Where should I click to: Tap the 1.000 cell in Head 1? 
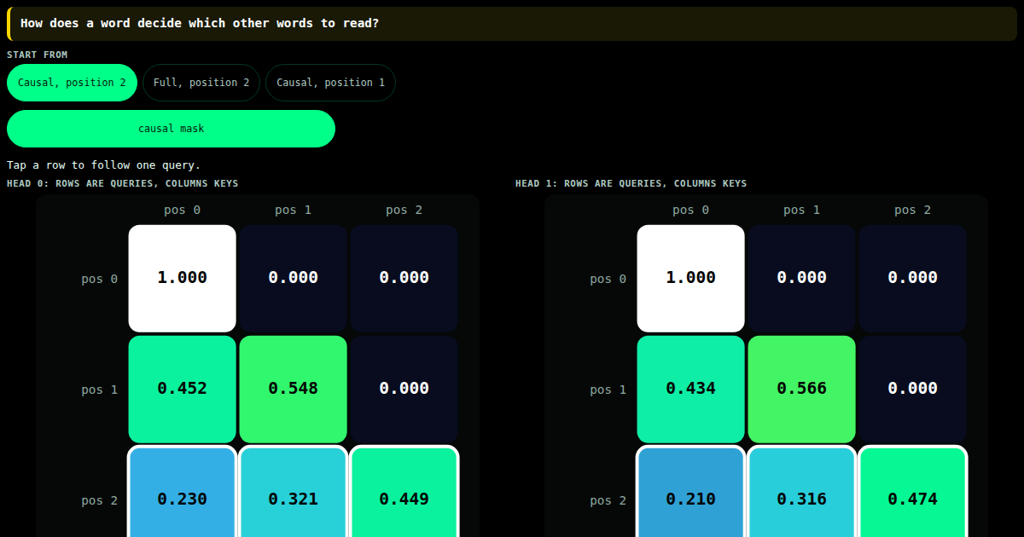[x=691, y=278]
